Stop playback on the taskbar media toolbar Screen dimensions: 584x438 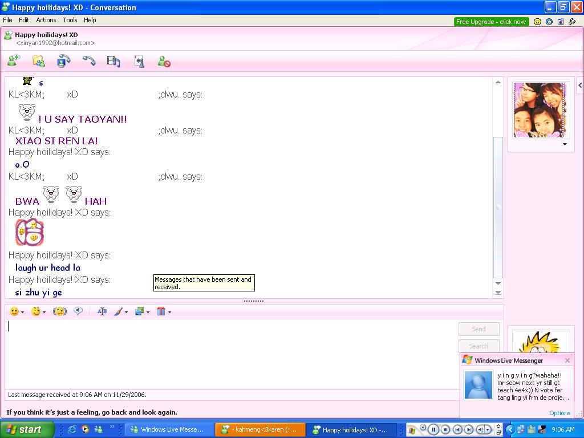tap(445, 429)
